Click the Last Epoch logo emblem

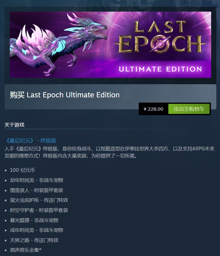tap(160, 37)
